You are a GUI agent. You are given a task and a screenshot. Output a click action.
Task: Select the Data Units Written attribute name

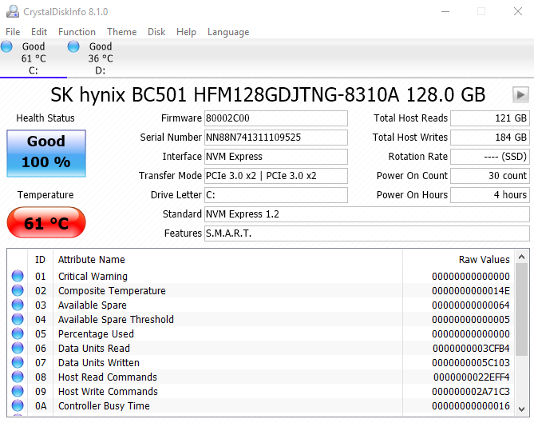(99, 362)
